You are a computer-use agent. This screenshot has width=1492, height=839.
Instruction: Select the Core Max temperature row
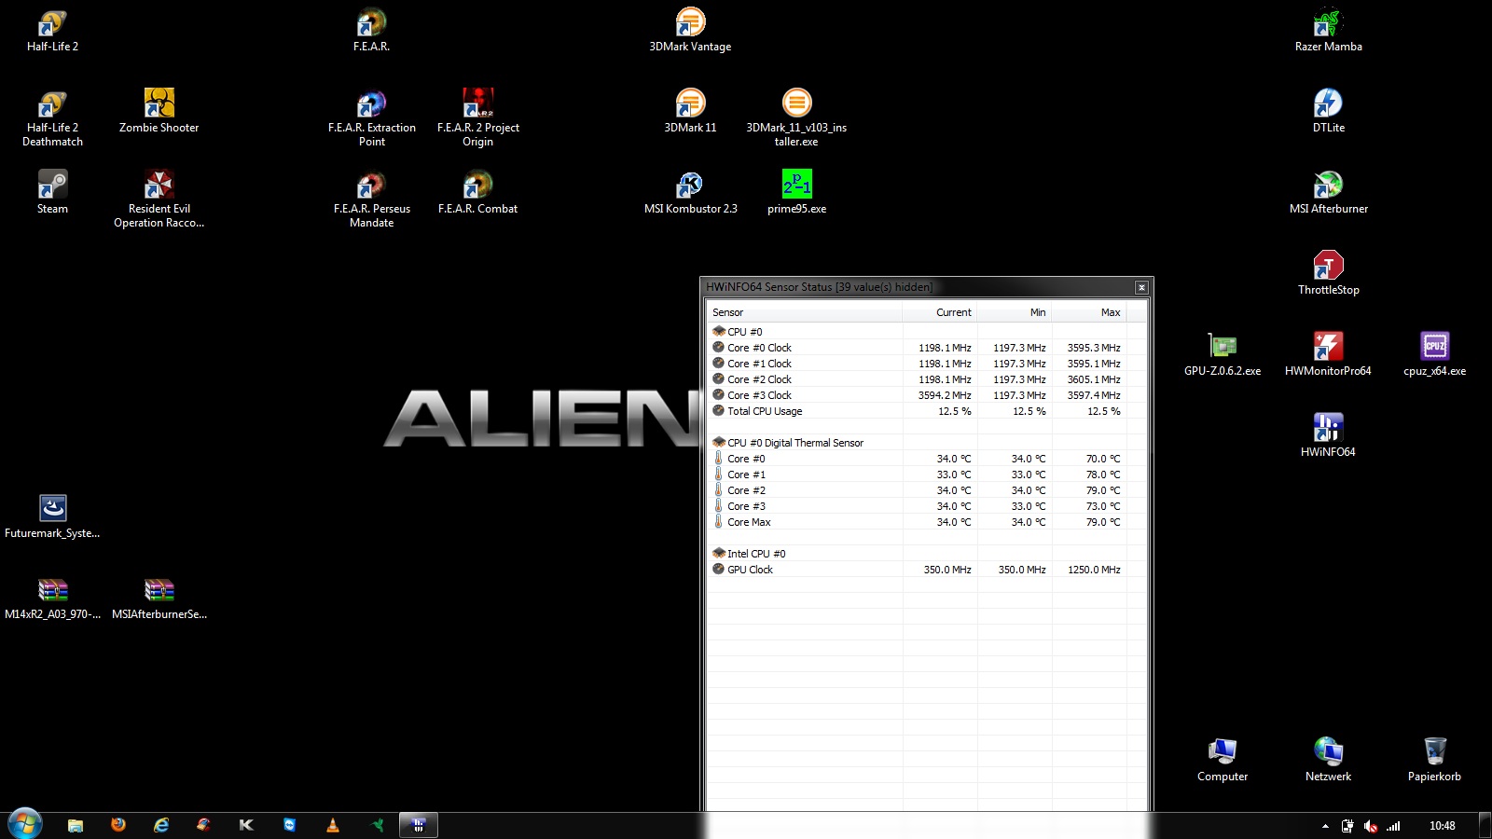tap(926, 522)
